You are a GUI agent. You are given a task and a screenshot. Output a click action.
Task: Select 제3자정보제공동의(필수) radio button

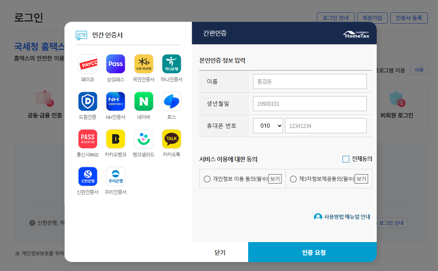point(293,179)
